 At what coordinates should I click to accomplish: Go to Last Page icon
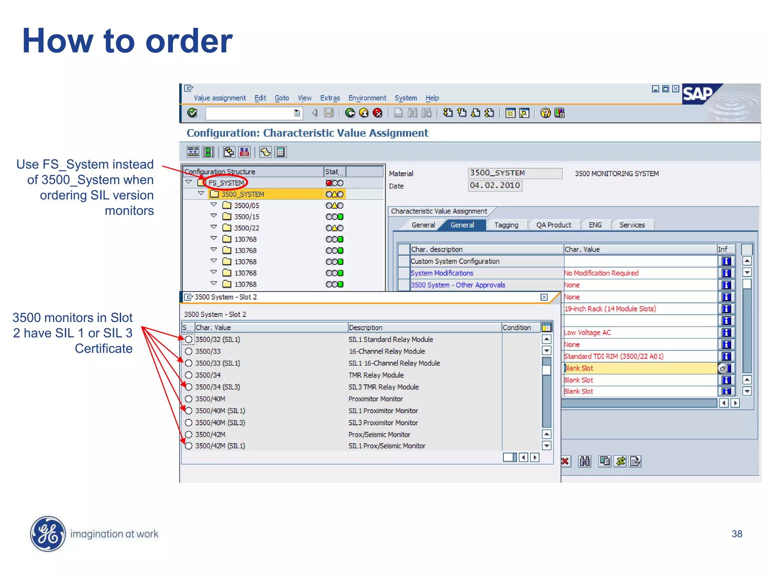(489, 113)
